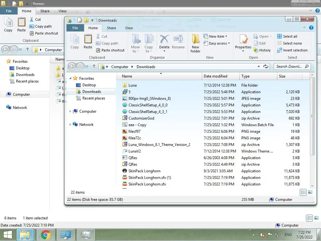Switch to details view icon in Downloads
Screen dimensions: 321x241
pyautogui.click(x=303, y=192)
